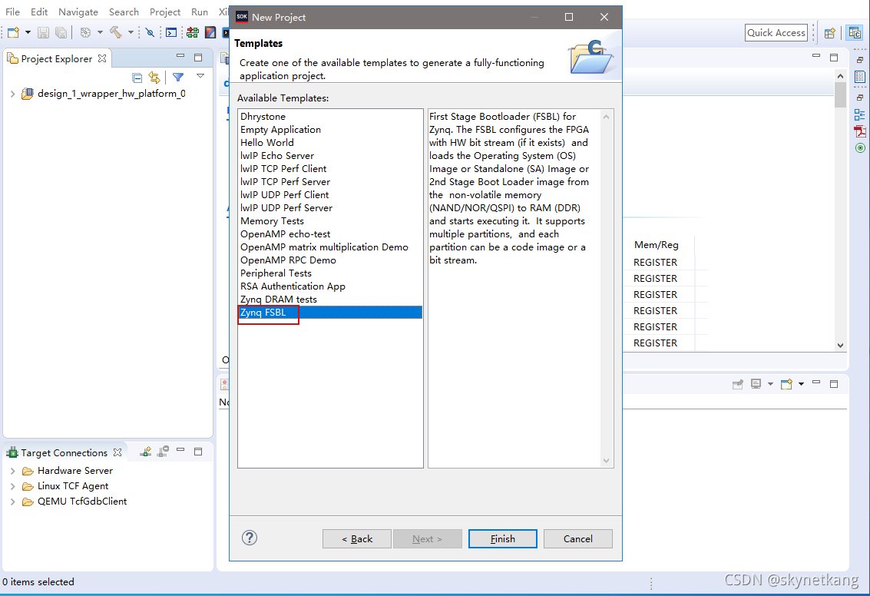The image size is (870, 596).
Task: Maximize the Target Connections panel
Action: pos(198,452)
